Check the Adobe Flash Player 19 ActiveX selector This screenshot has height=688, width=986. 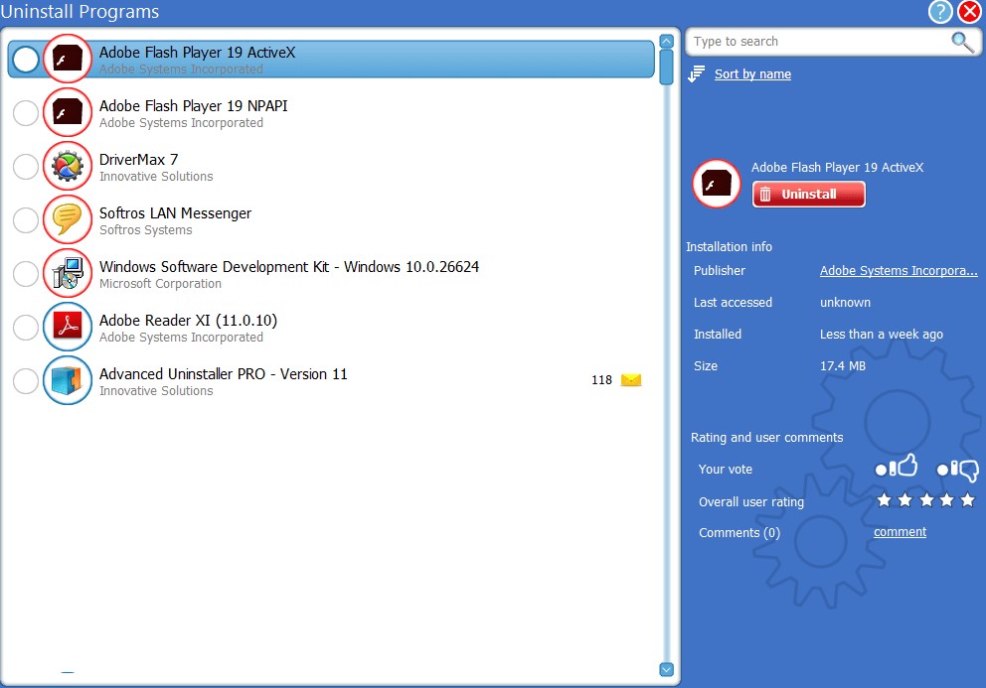pyautogui.click(x=26, y=60)
